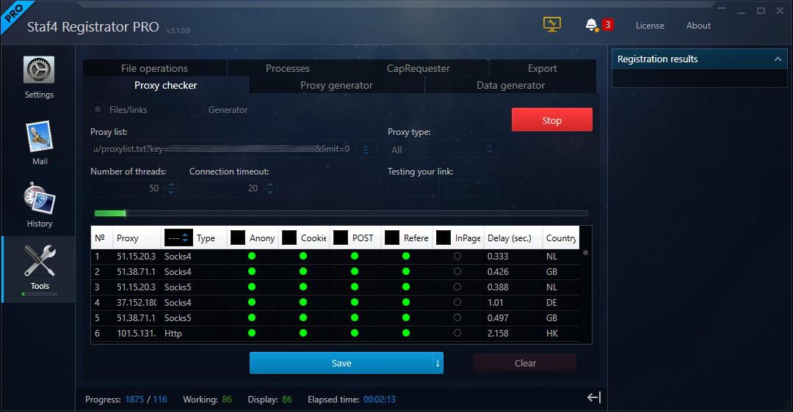
Task: Adjust the Connection timeout stepper
Action: tap(270, 188)
